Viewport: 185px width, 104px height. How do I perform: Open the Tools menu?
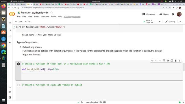click(53, 17)
